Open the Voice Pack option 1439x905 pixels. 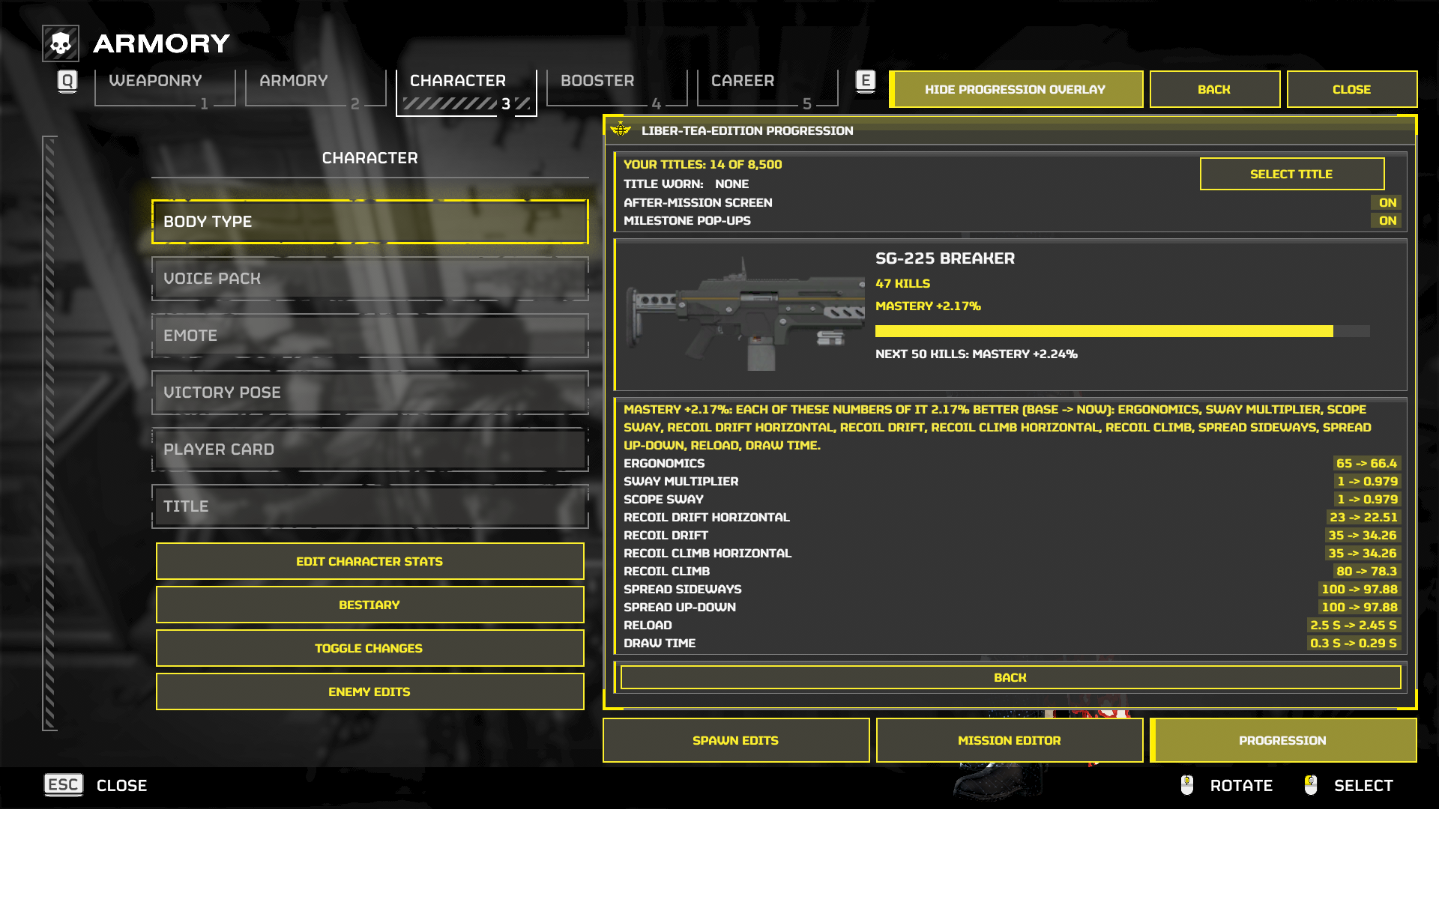370,279
